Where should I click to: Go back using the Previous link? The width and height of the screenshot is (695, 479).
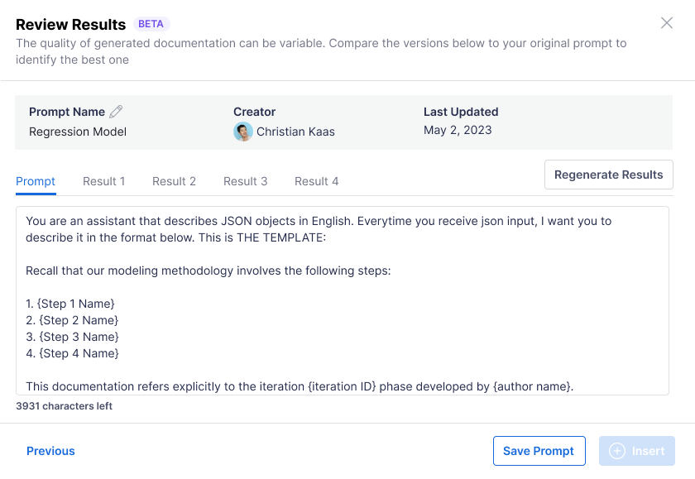point(50,451)
